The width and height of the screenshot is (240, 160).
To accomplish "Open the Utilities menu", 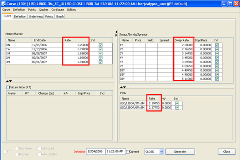I will [71, 10].
